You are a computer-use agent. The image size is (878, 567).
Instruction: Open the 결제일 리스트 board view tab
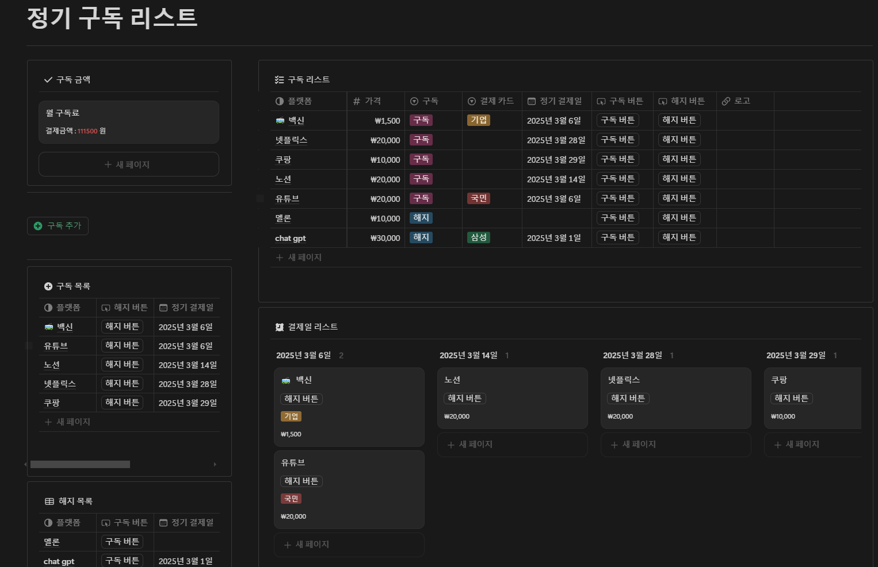pos(307,327)
